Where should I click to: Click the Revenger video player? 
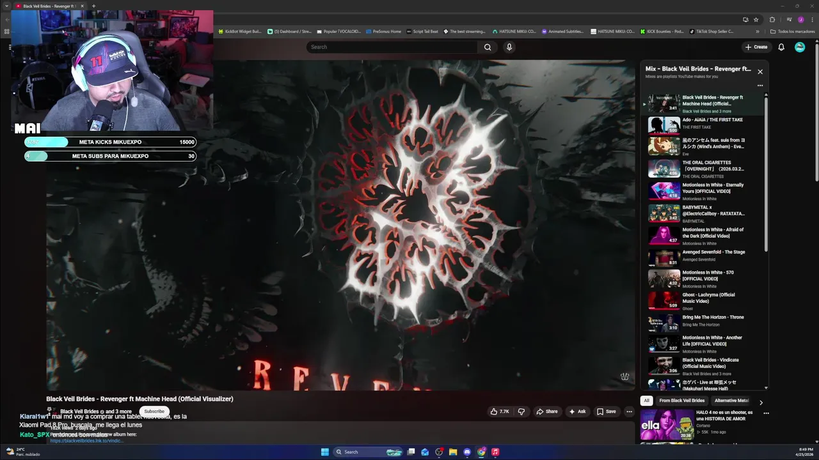click(340, 225)
